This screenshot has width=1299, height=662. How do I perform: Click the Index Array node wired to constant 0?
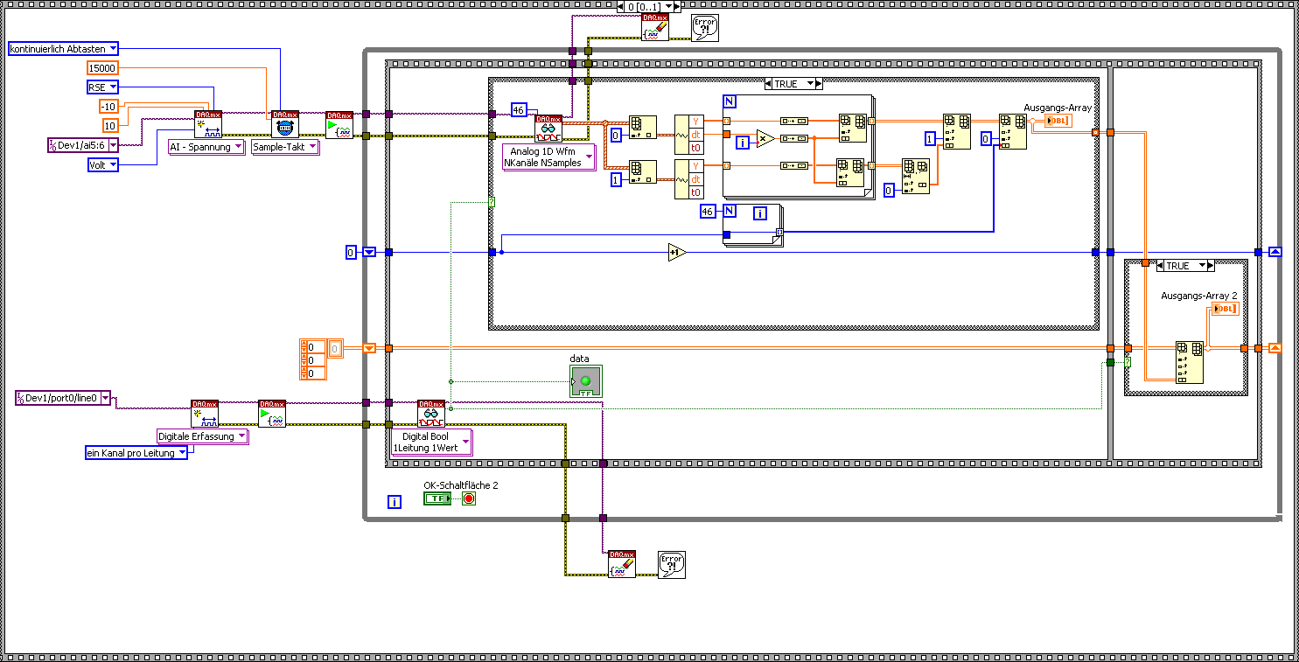643,128
